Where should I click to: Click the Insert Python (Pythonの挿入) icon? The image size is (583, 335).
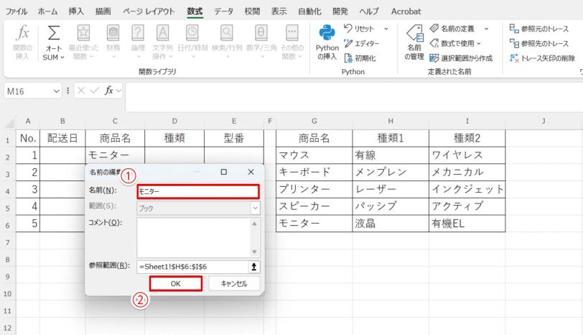click(327, 34)
